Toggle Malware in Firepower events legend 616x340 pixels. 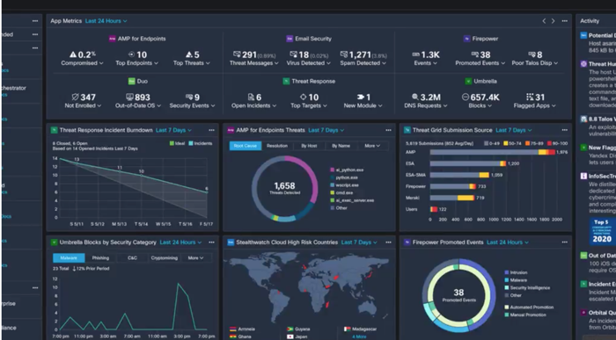click(x=516, y=280)
